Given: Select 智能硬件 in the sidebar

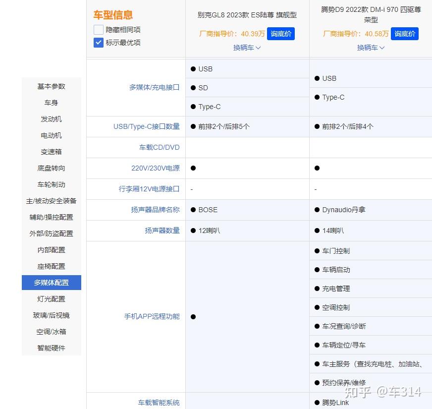Looking at the screenshot, I should 51,348.
